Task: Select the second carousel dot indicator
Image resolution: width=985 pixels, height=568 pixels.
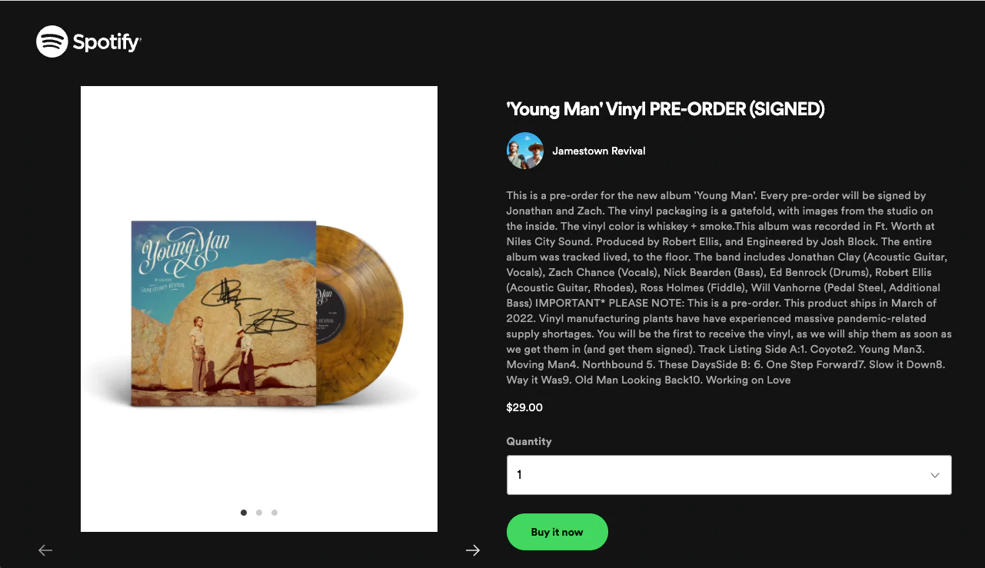Action: tap(259, 513)
